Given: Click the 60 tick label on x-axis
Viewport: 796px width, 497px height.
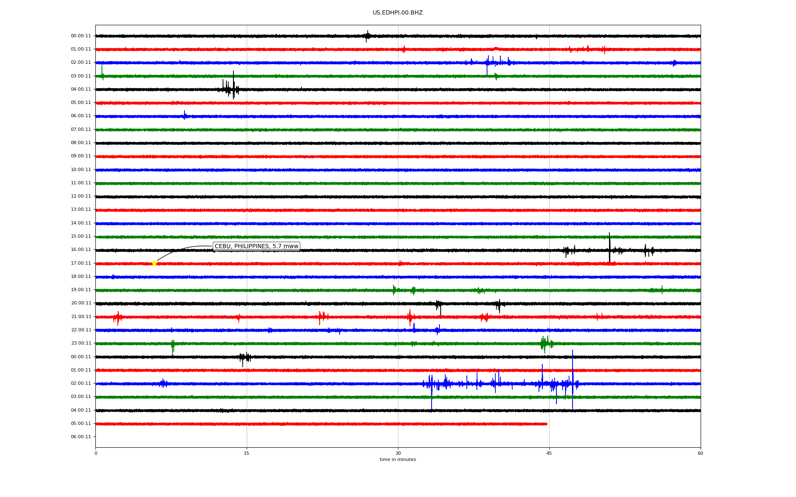Looking at the screenshot, I should tap(700, 453).
